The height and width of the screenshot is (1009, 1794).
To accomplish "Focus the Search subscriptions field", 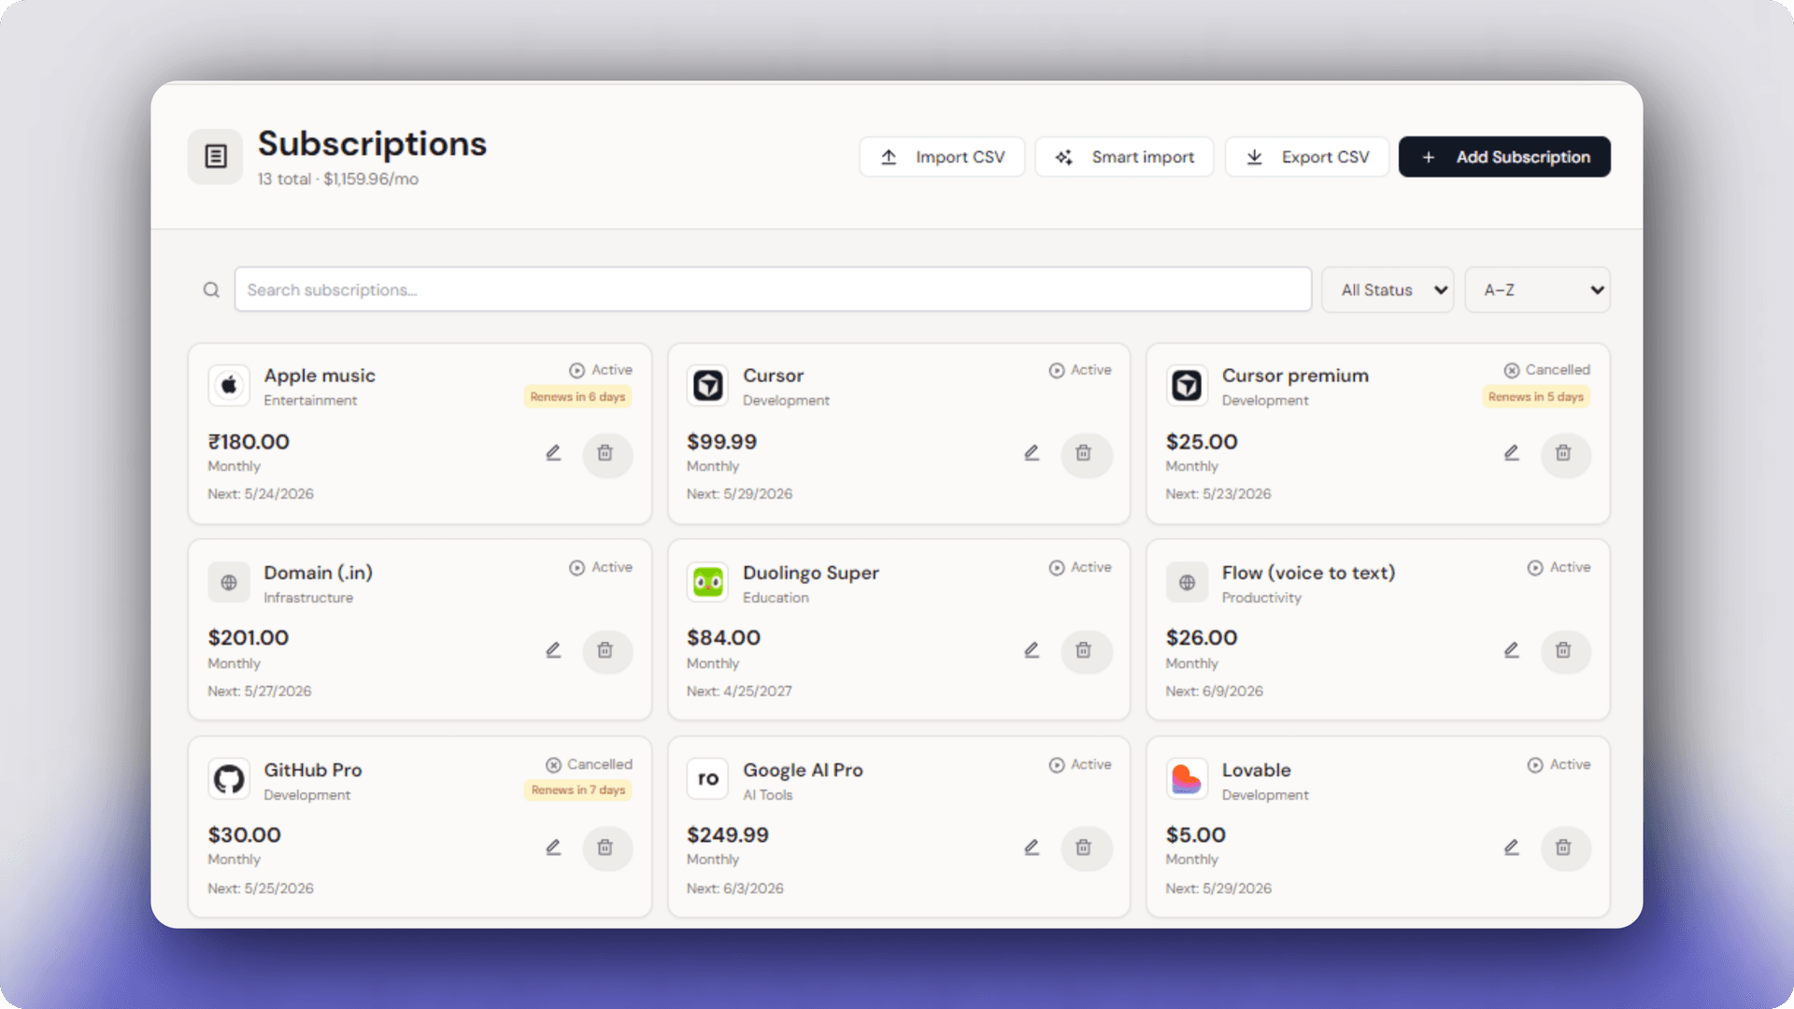I will tap(773, 290).
